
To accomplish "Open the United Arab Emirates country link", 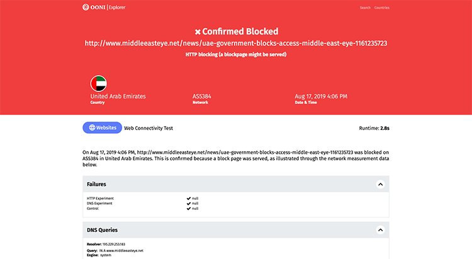I will [x=118, y=96].
